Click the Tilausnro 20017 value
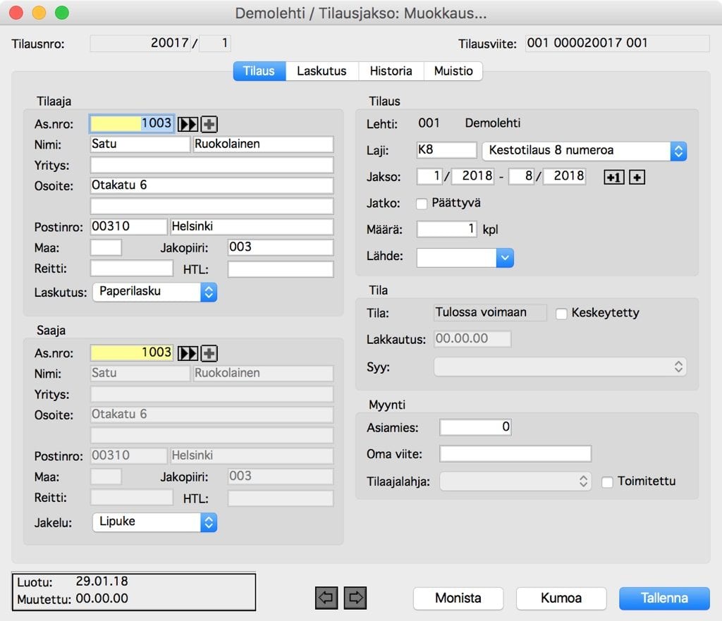 pyautogui.click(x=140, y=43)
